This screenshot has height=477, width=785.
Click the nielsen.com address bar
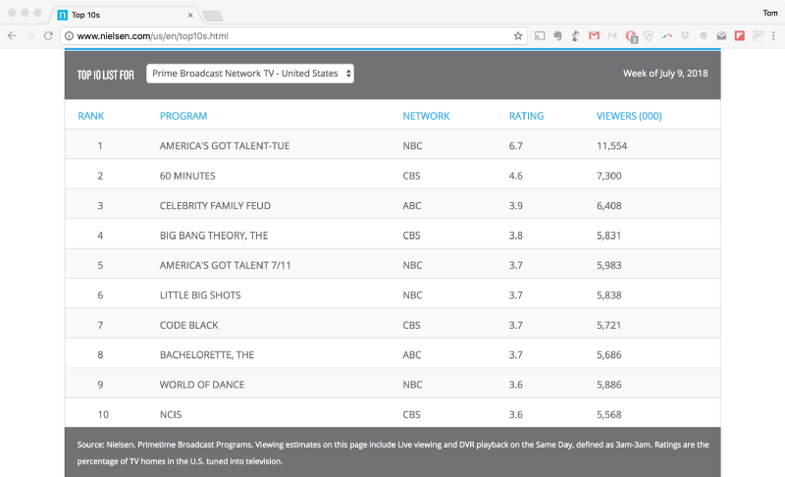point(294,35)
